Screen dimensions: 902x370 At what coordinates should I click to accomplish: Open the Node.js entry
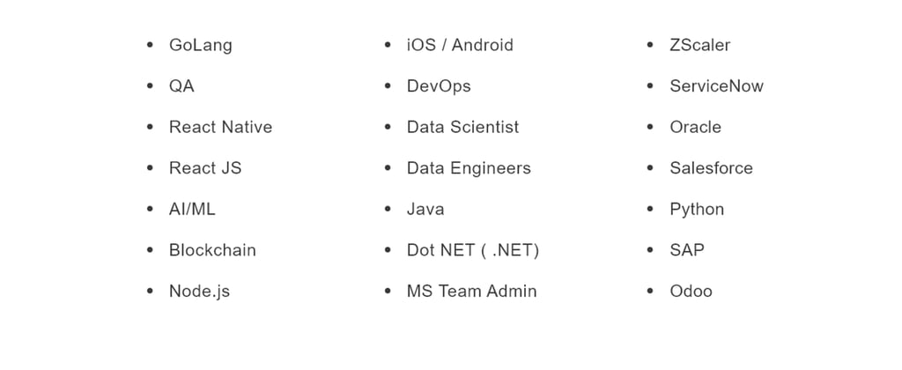(x=199, y=292)
